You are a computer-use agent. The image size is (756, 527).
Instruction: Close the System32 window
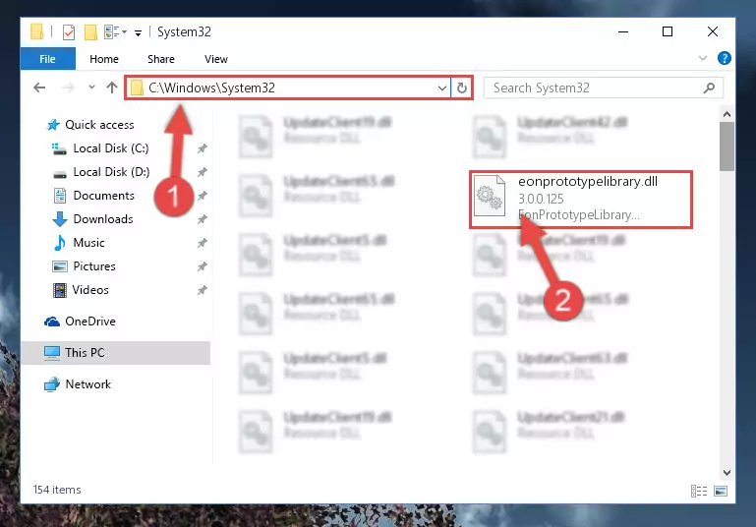[x=712, y=31]
